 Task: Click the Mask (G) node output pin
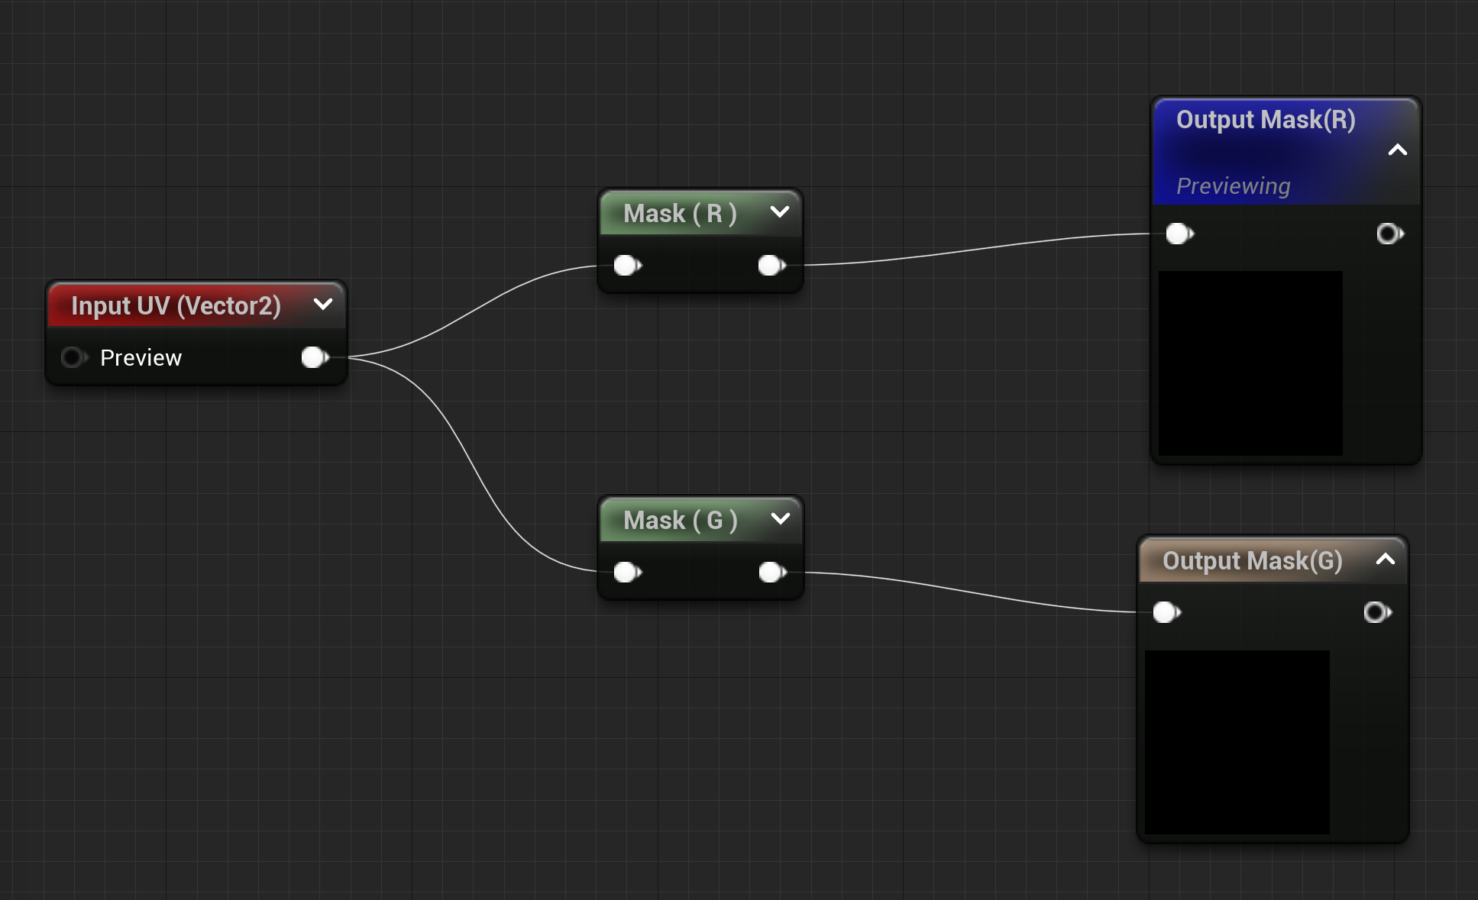click(771, 572)
